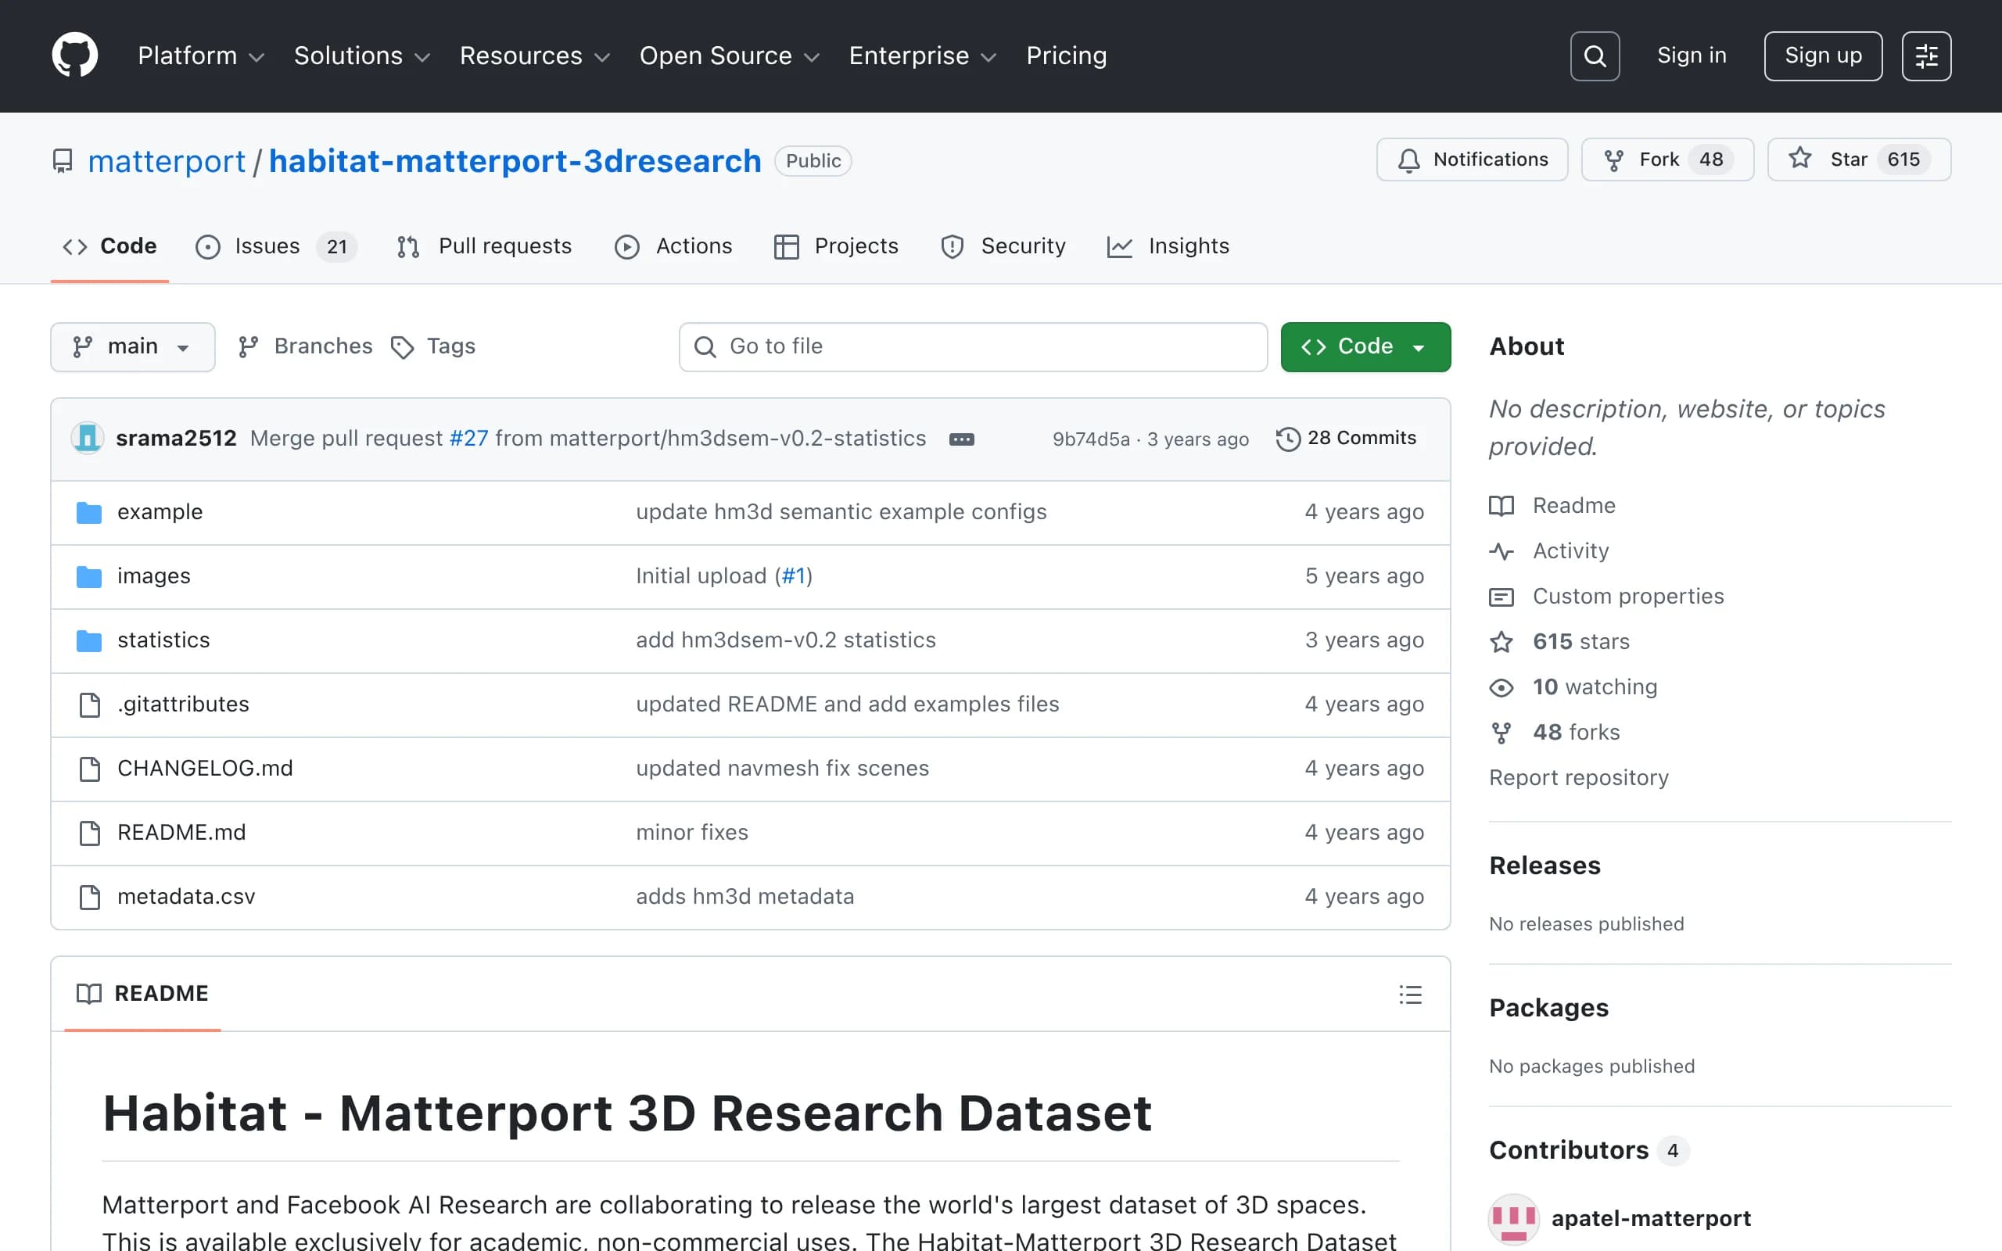Click Report repository

pyautogui.click(x=1578, y=778)
